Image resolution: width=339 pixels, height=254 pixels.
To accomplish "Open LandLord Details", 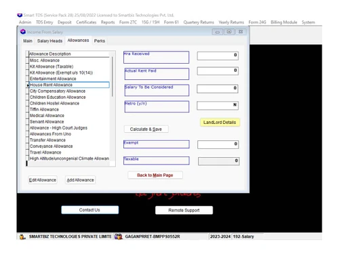I will coord(220,122).
